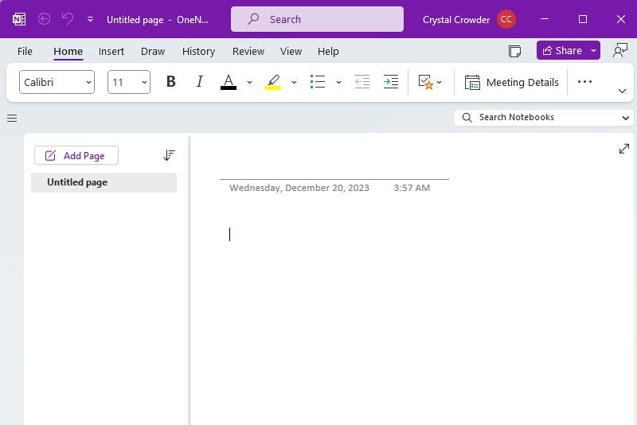The image size is (637, 425).
Task: Open the sort pages icon
Action: (x=169, y=155)
